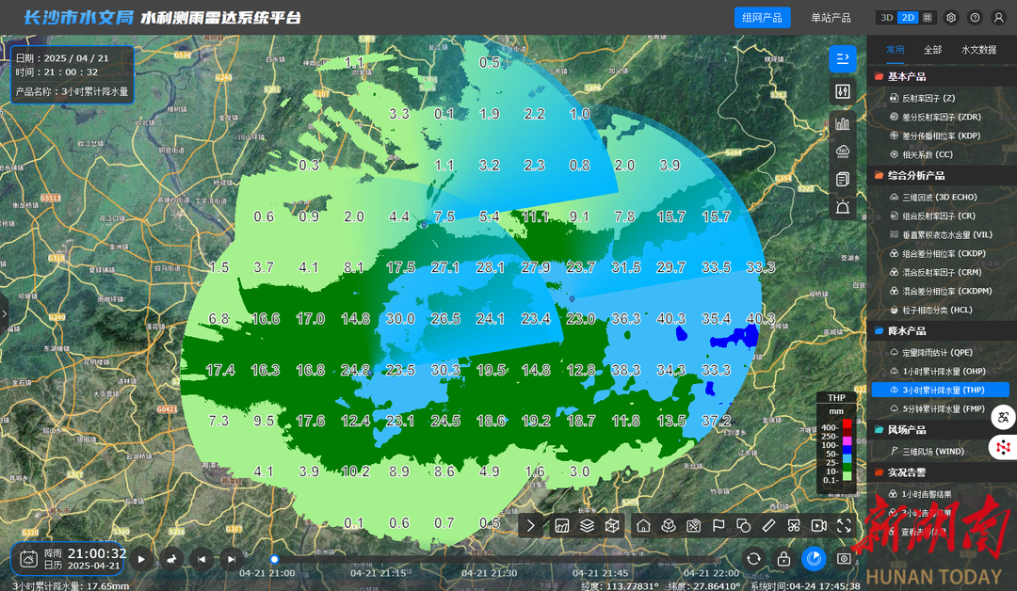Open the alarm siren panel icon
1017x591 pixels.
[x=843, y=207]
